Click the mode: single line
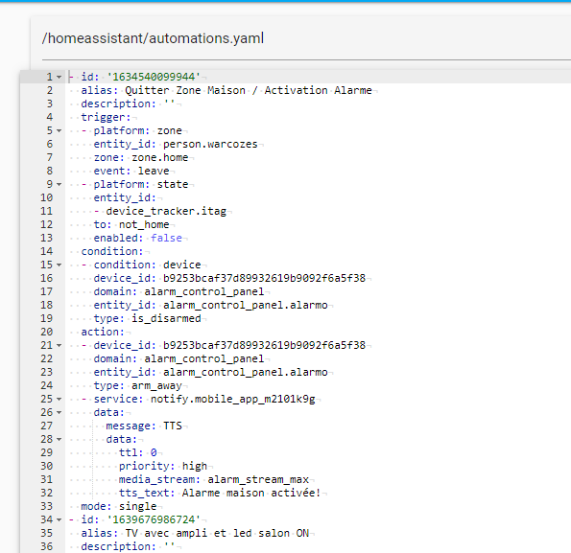Image resolution: width=571 pixels, height=553 pixels. pos(119,506)
